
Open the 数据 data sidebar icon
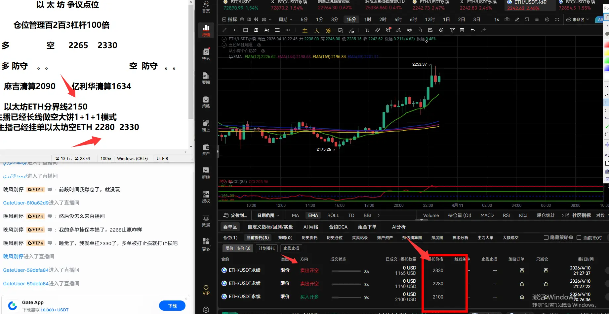click(x=206, y=220)
